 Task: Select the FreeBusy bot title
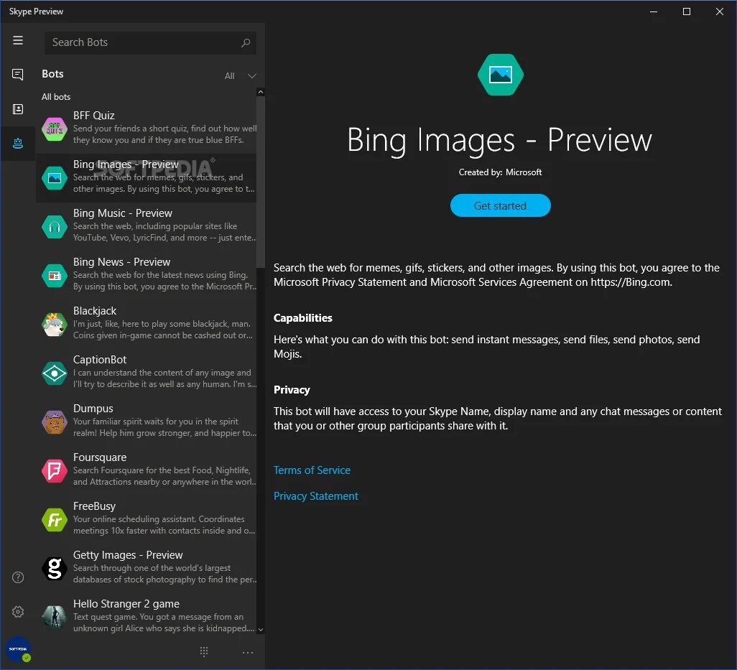pos(94,506)
